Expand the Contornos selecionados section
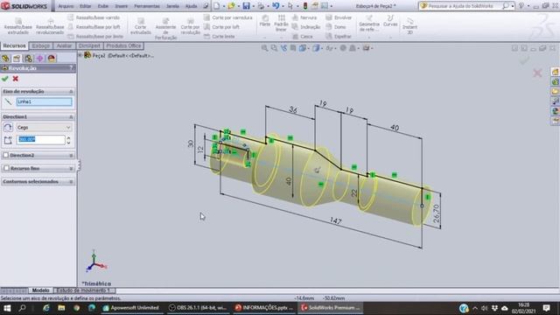The image size is (560, 315). pos(71,182)
